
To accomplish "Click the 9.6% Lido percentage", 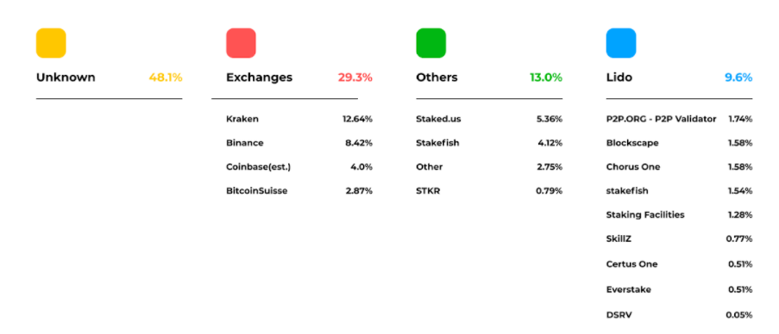I will (738, 77).
